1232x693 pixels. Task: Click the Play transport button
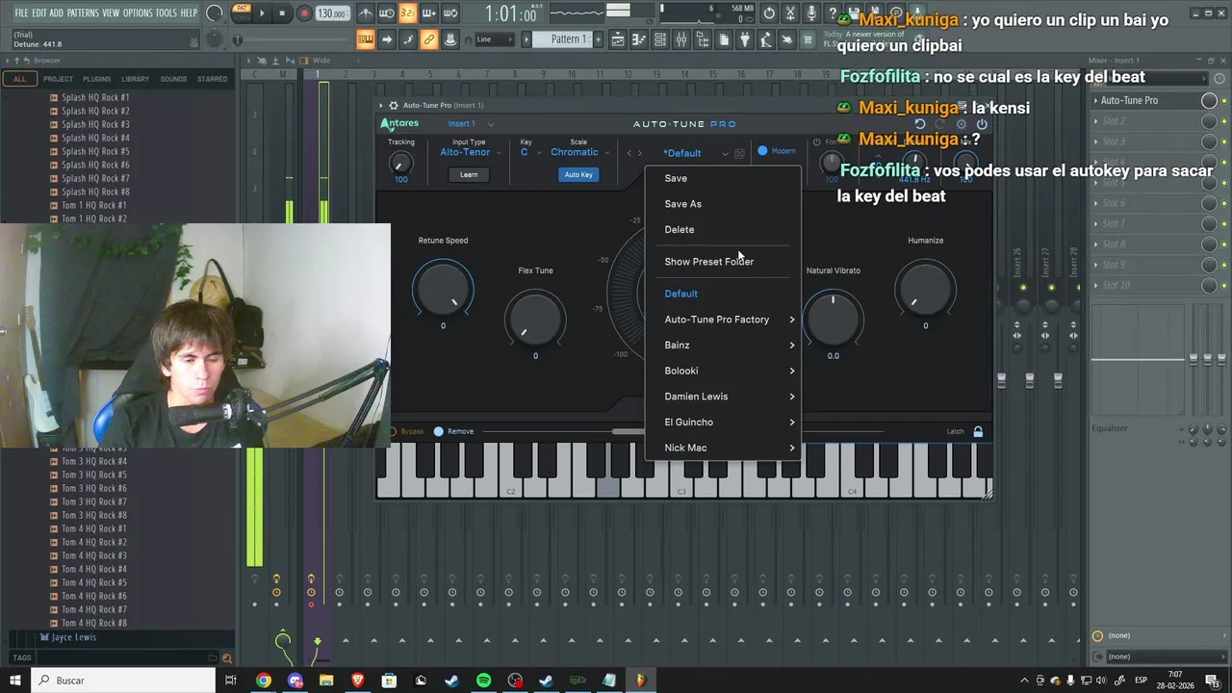coord(262,13)
